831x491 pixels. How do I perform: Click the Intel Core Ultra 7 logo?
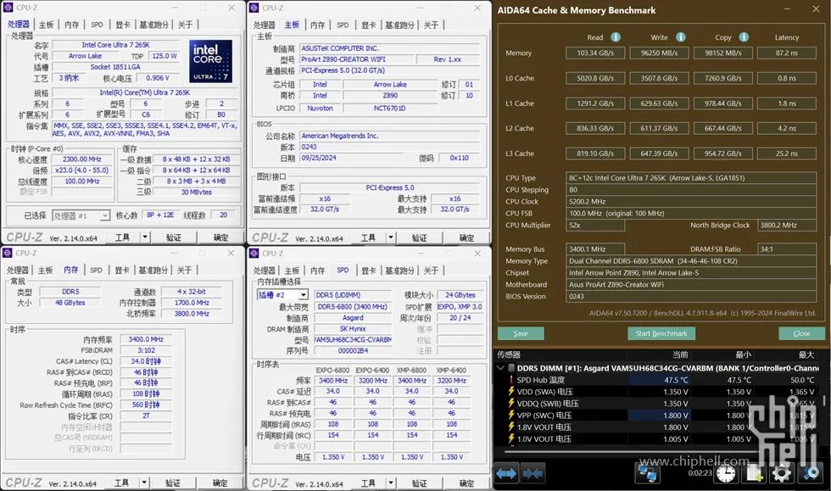click(x=210, y=61)
